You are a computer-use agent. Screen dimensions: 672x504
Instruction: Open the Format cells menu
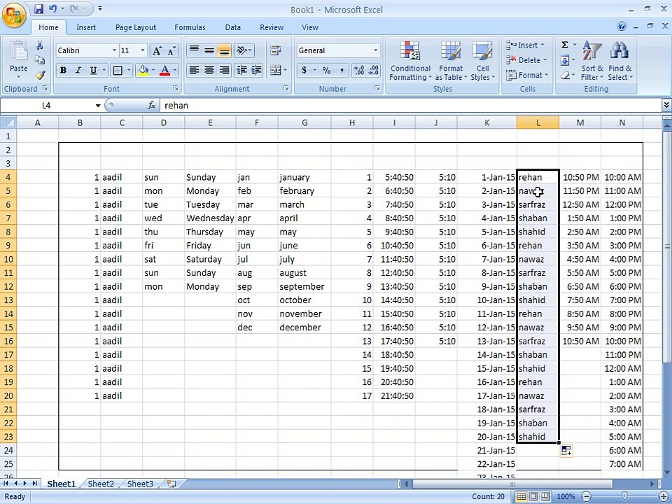tap(526, 75)
